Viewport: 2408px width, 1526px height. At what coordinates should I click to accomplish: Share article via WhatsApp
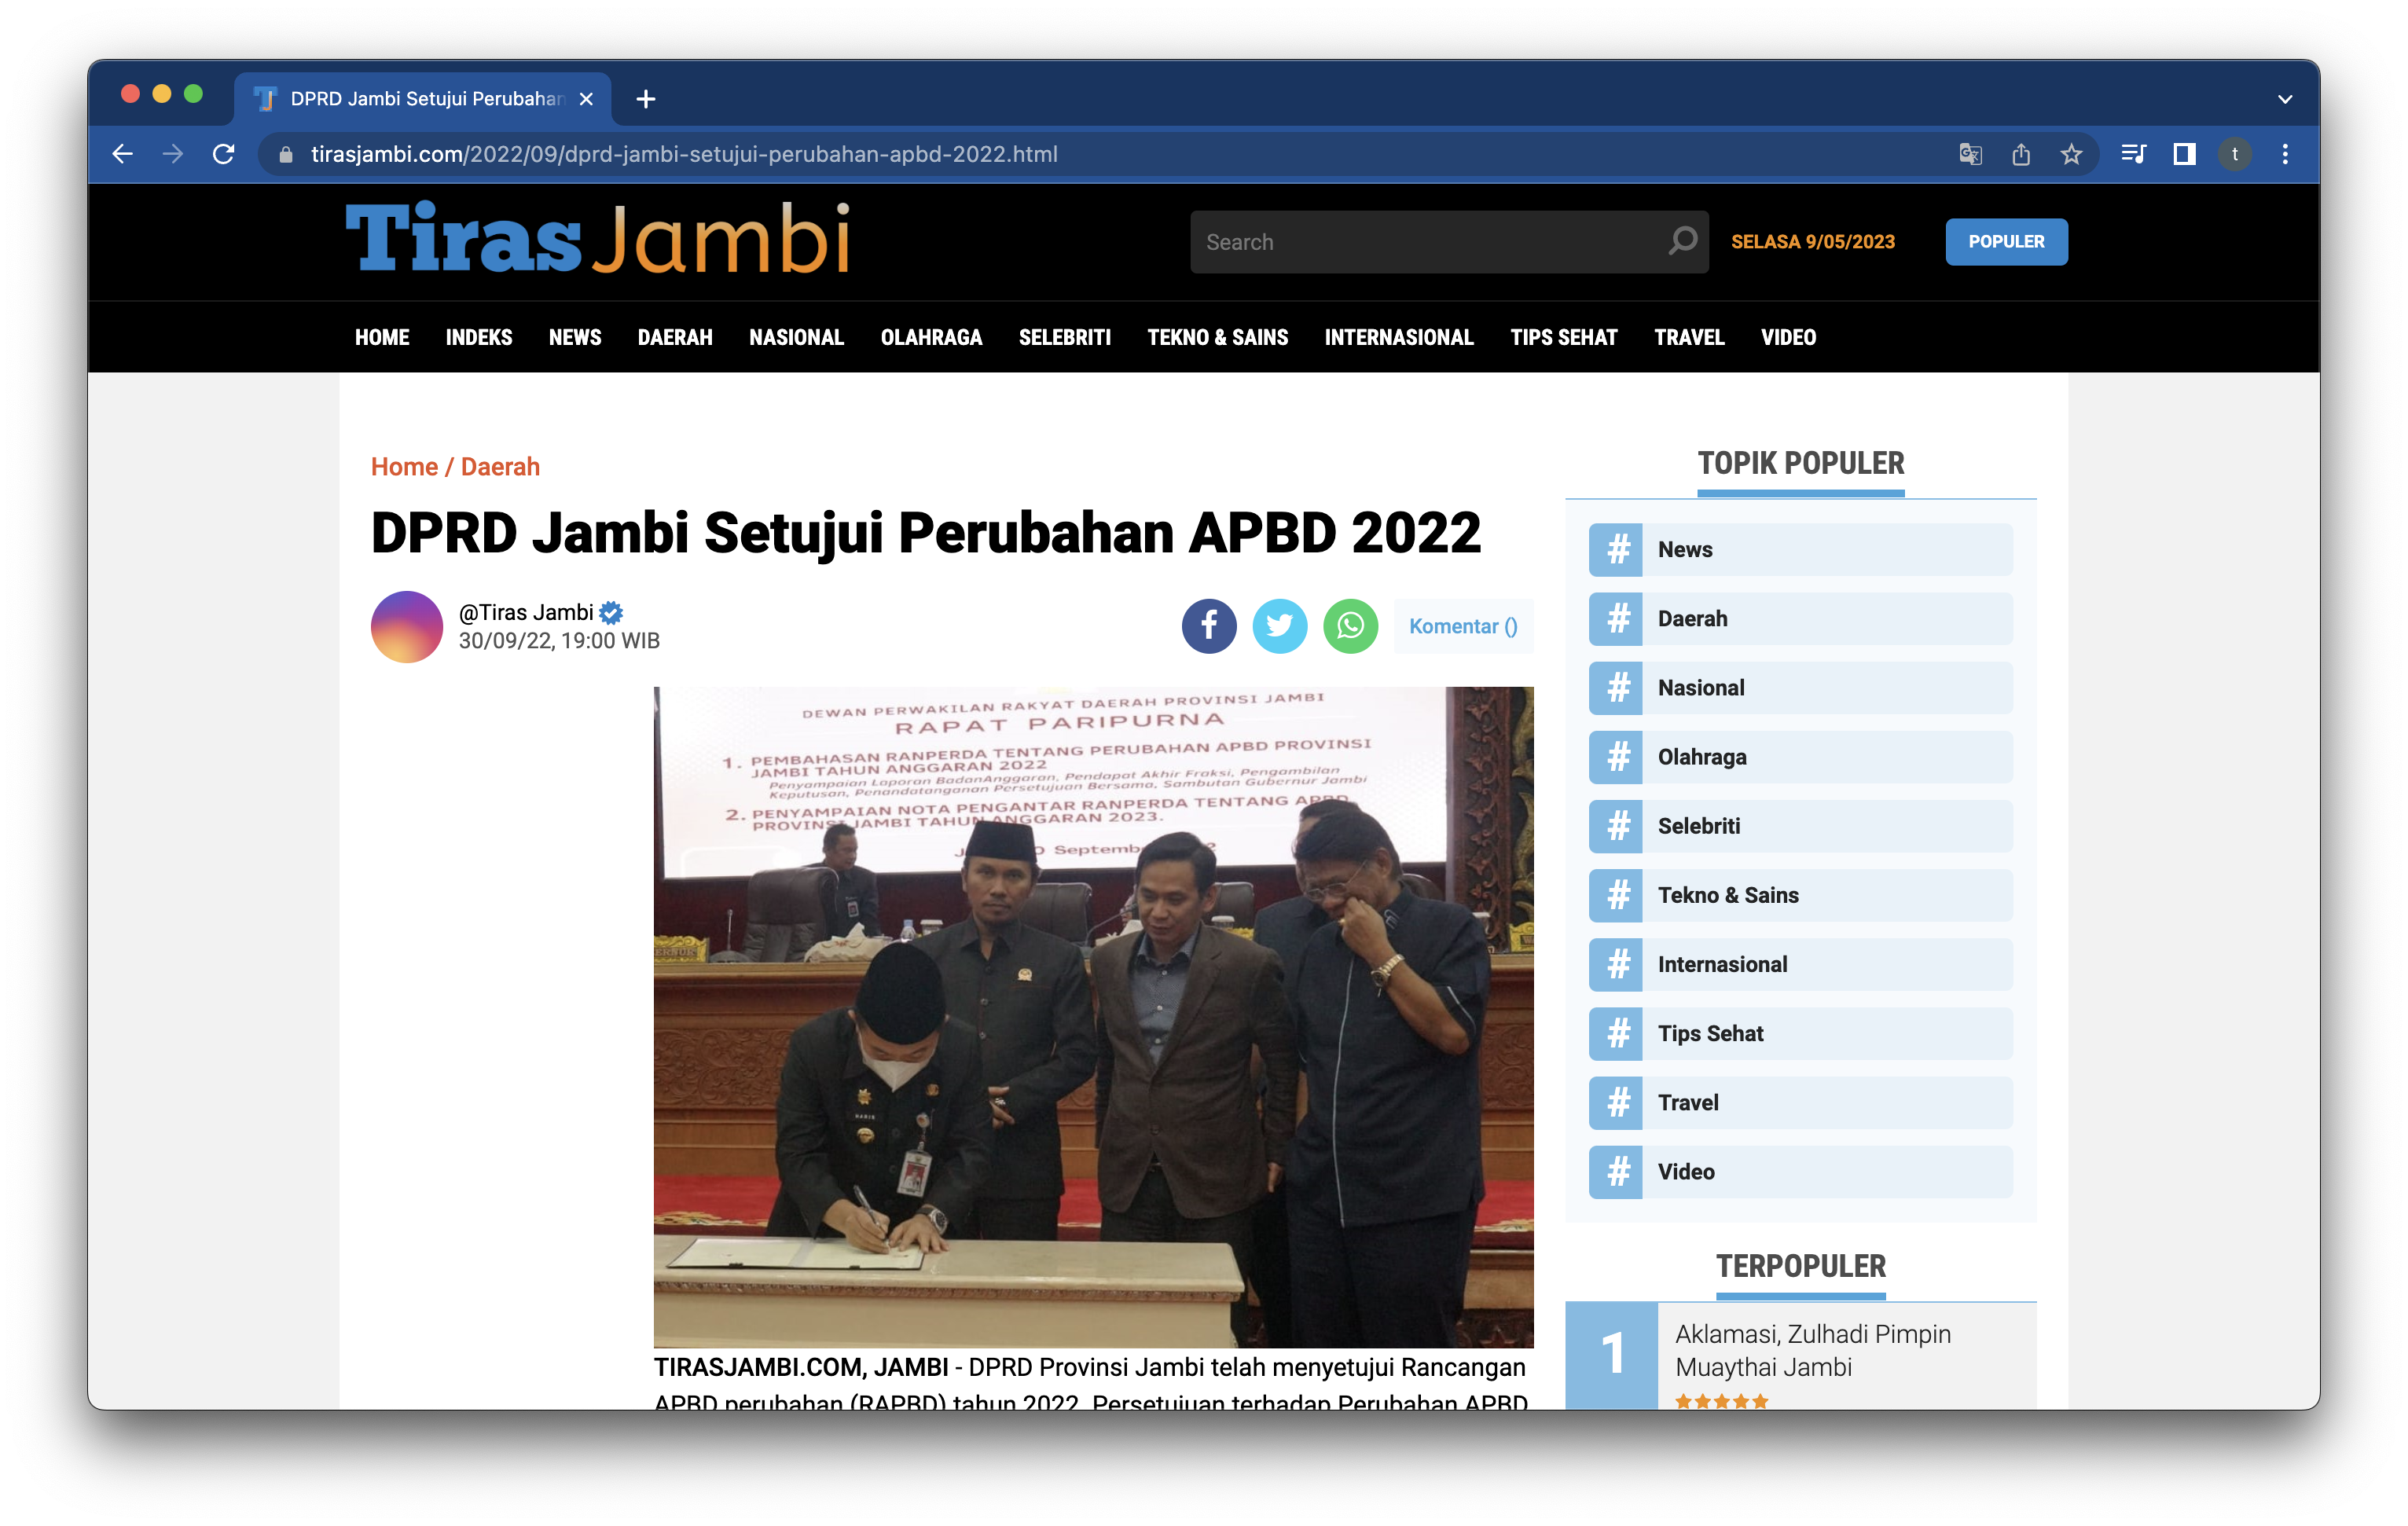click(1350, 626)
